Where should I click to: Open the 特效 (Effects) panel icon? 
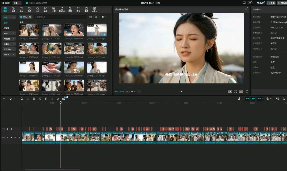37,10
